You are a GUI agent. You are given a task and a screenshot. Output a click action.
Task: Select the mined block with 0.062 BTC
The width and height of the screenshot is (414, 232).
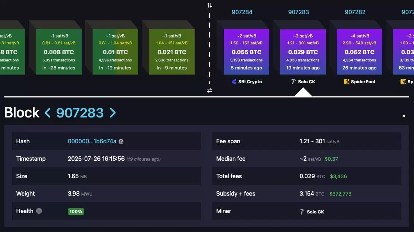pos(359,52)
